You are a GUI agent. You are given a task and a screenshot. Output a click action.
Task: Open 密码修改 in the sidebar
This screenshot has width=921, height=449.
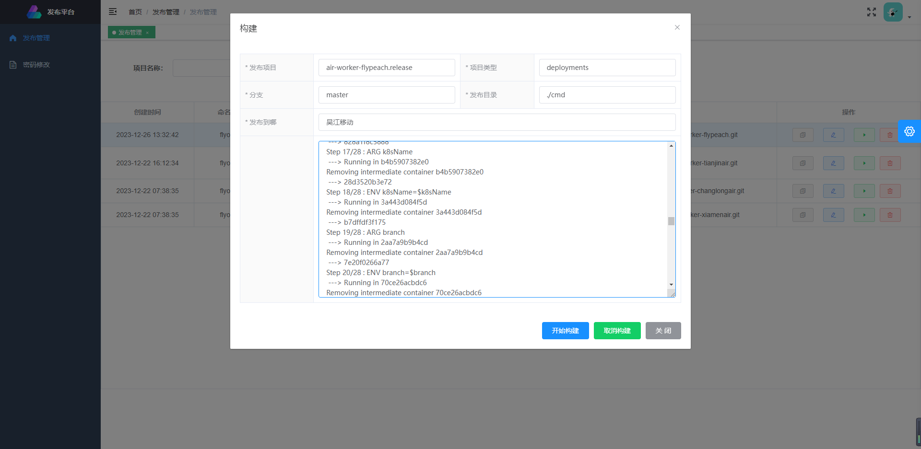coord(50,65)
